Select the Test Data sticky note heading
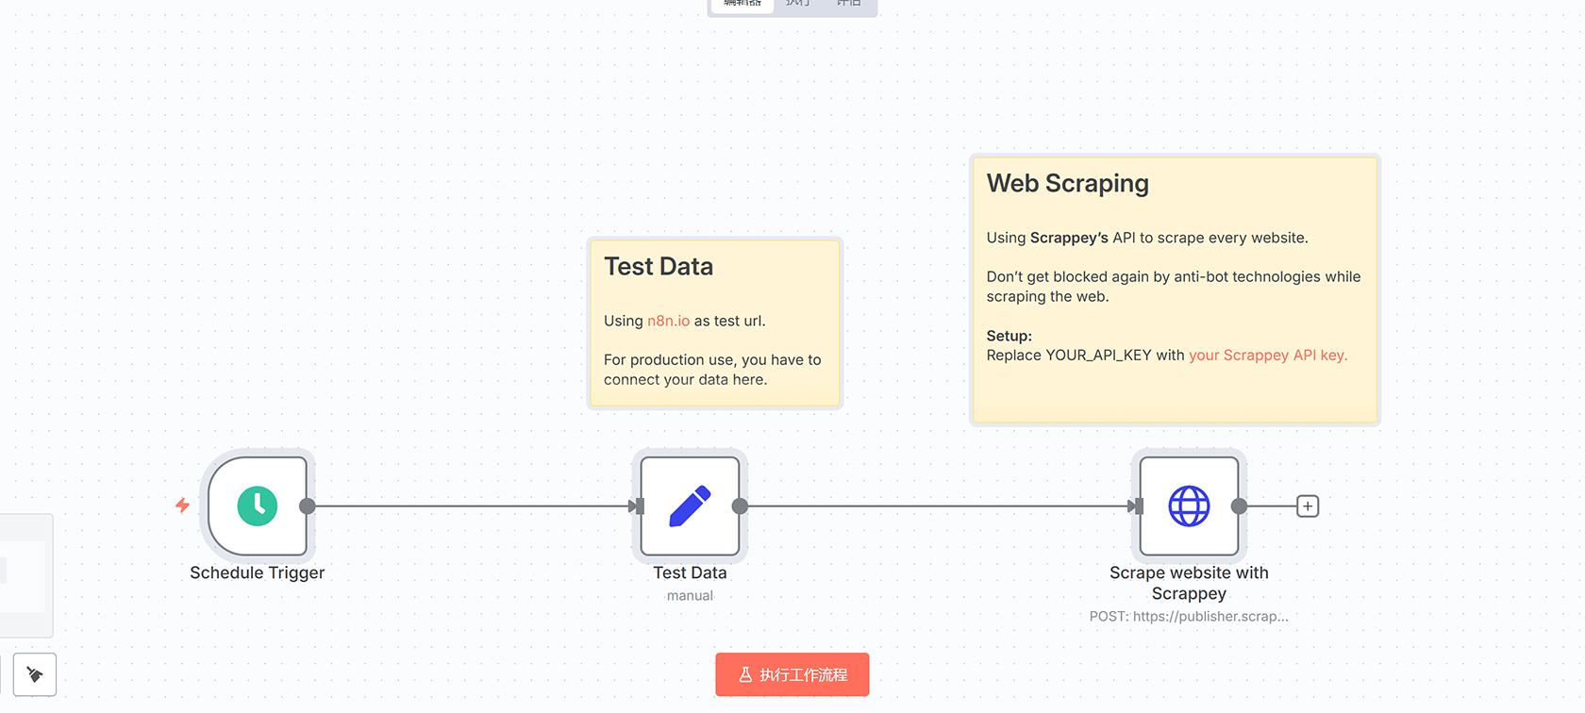The width and height of the screenshot is (1585, 713). 659,267
